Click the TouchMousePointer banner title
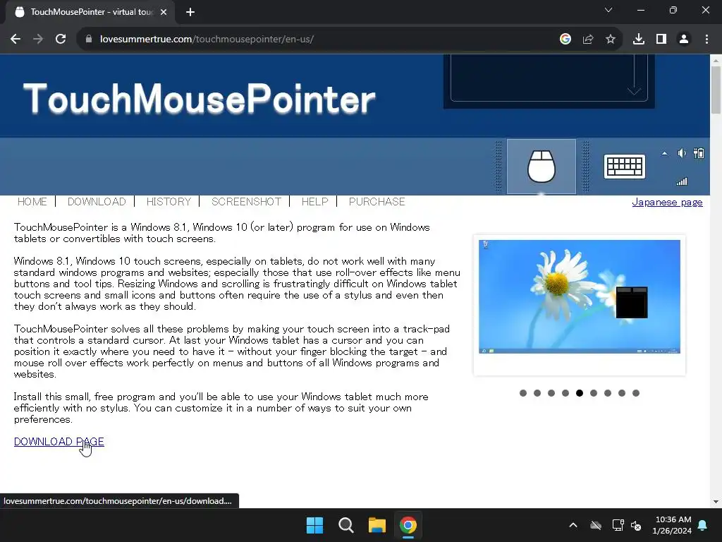This screenshot has height=542, width=722. coord(199,98)
